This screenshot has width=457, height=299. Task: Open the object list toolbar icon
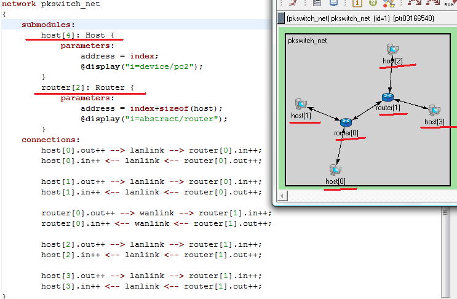pos(317,3)
